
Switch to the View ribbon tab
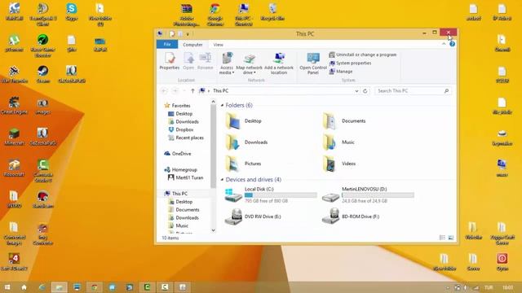coord(219,45)
